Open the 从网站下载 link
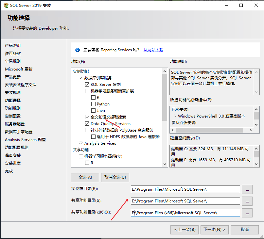 [x=153, y=50]
